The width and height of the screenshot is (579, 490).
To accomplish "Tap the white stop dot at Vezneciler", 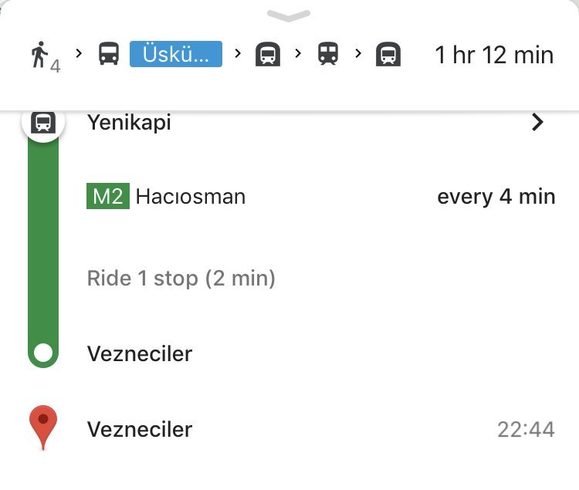I will click(x=44, y=353).
